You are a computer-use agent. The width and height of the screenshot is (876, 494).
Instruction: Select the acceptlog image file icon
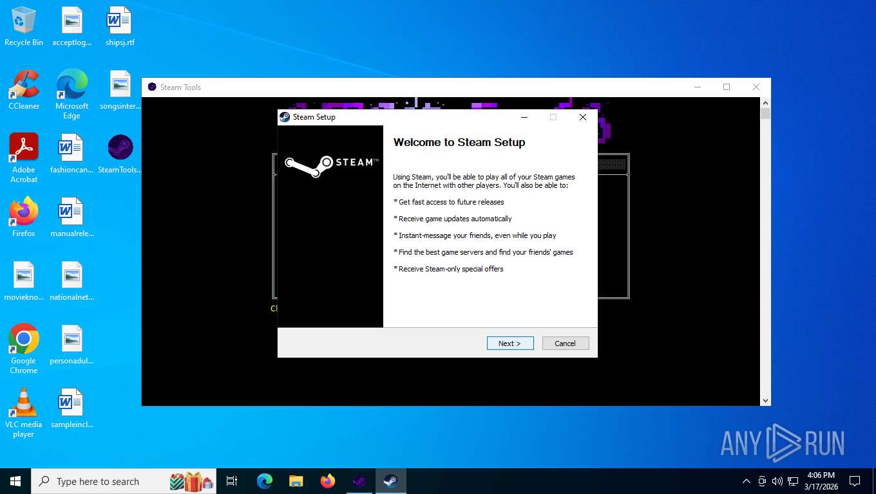coord(72,26)
